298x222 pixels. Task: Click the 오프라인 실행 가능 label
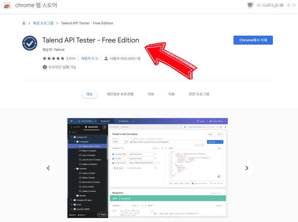point(62,67)
